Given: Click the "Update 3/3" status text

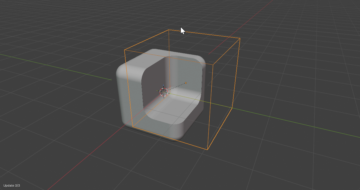Looking at the screenshot, I should click(x=12, y=185).
